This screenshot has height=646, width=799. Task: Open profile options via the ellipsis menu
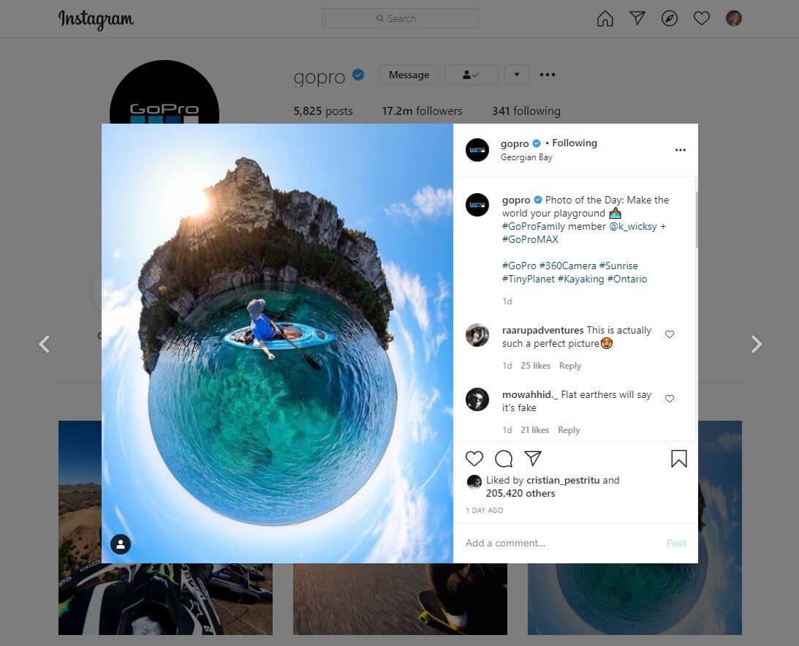tap(547, 74)
